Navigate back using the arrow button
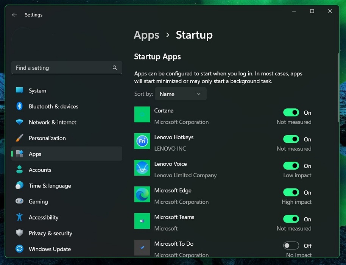The height and width of the screenshot is (265, 346). 14,15
